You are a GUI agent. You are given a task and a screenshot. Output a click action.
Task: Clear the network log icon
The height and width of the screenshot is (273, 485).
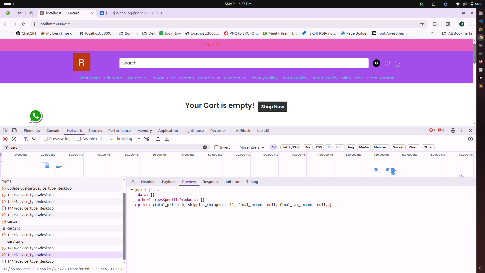tap(14, 139)
